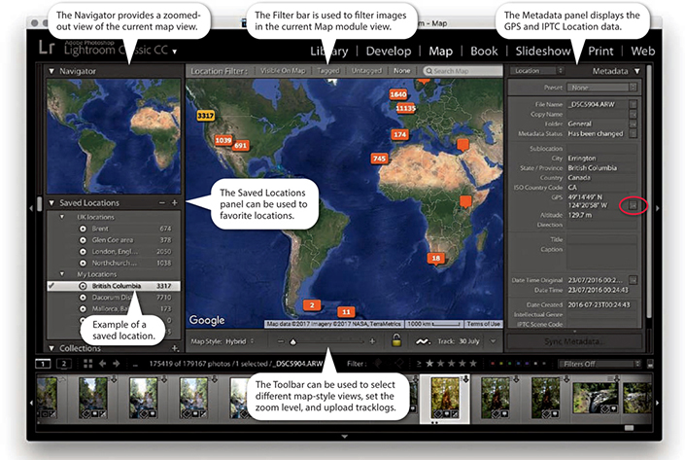Image resolution: width=685 pixels, height=460 pixels.
Task: Switch to Grid view from filmstrip bar
Action: pos(87,364)
